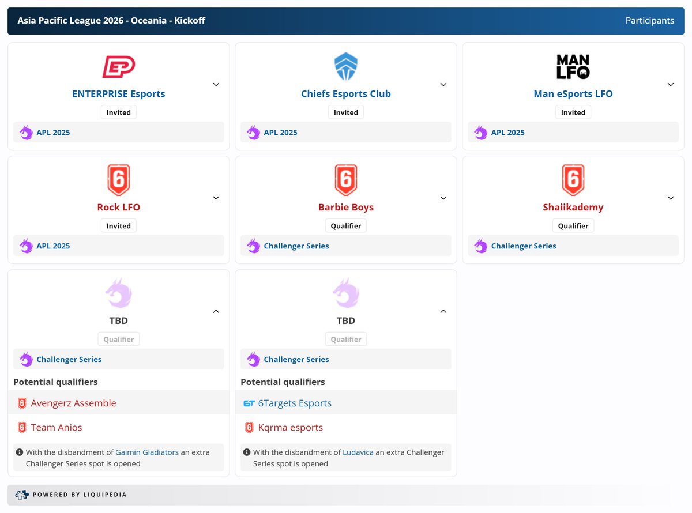Click the Invited badge under Chiefs Esports Club

(346, 112)
